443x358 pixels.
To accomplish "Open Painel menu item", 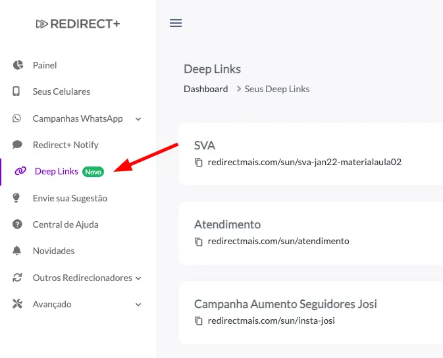I will tap(45, 65).
